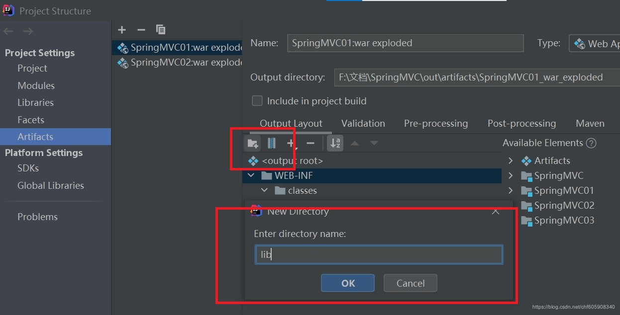Click the IntelliJ Project Structure window icon
The width and height of the screenshot is (620, 315).
pos(9,10)
